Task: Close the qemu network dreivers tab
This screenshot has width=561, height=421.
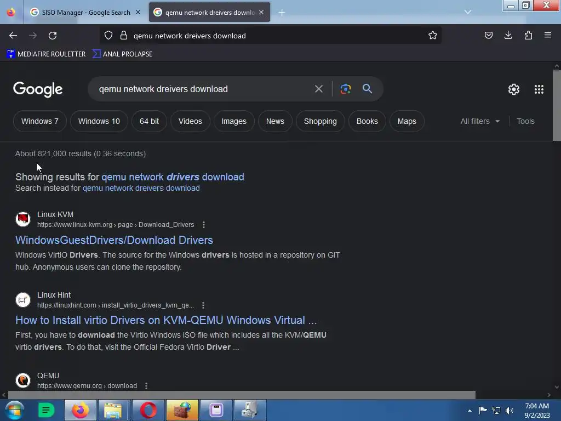Action: [x=261, y=13]
